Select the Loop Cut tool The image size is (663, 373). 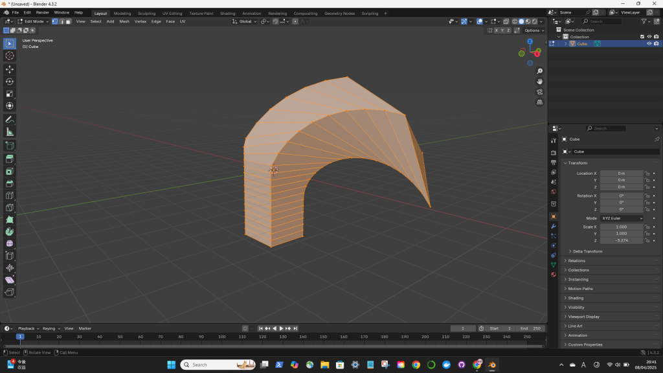10,195
